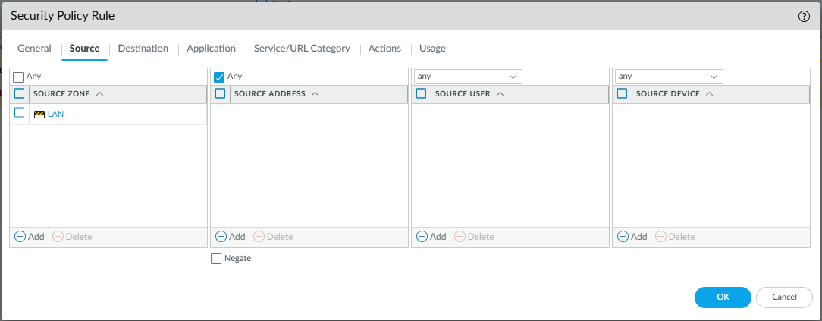This screenshot has height=321, width=822.
Task: Open the LAN zone link
Action: pyautogui.click(x=55, y=114)
